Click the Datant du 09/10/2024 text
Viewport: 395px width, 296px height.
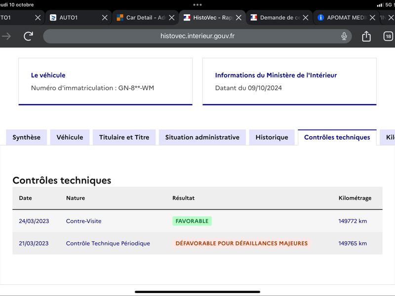[248, 88]
